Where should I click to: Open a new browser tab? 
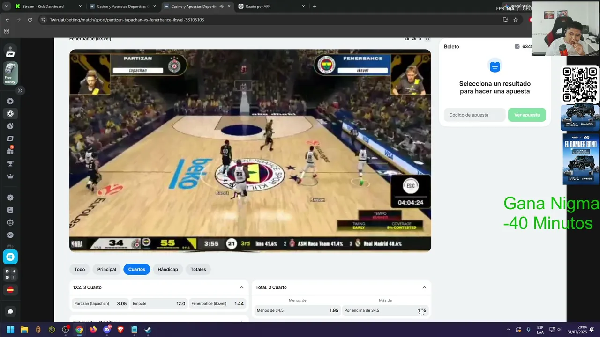tap(315, 7)
